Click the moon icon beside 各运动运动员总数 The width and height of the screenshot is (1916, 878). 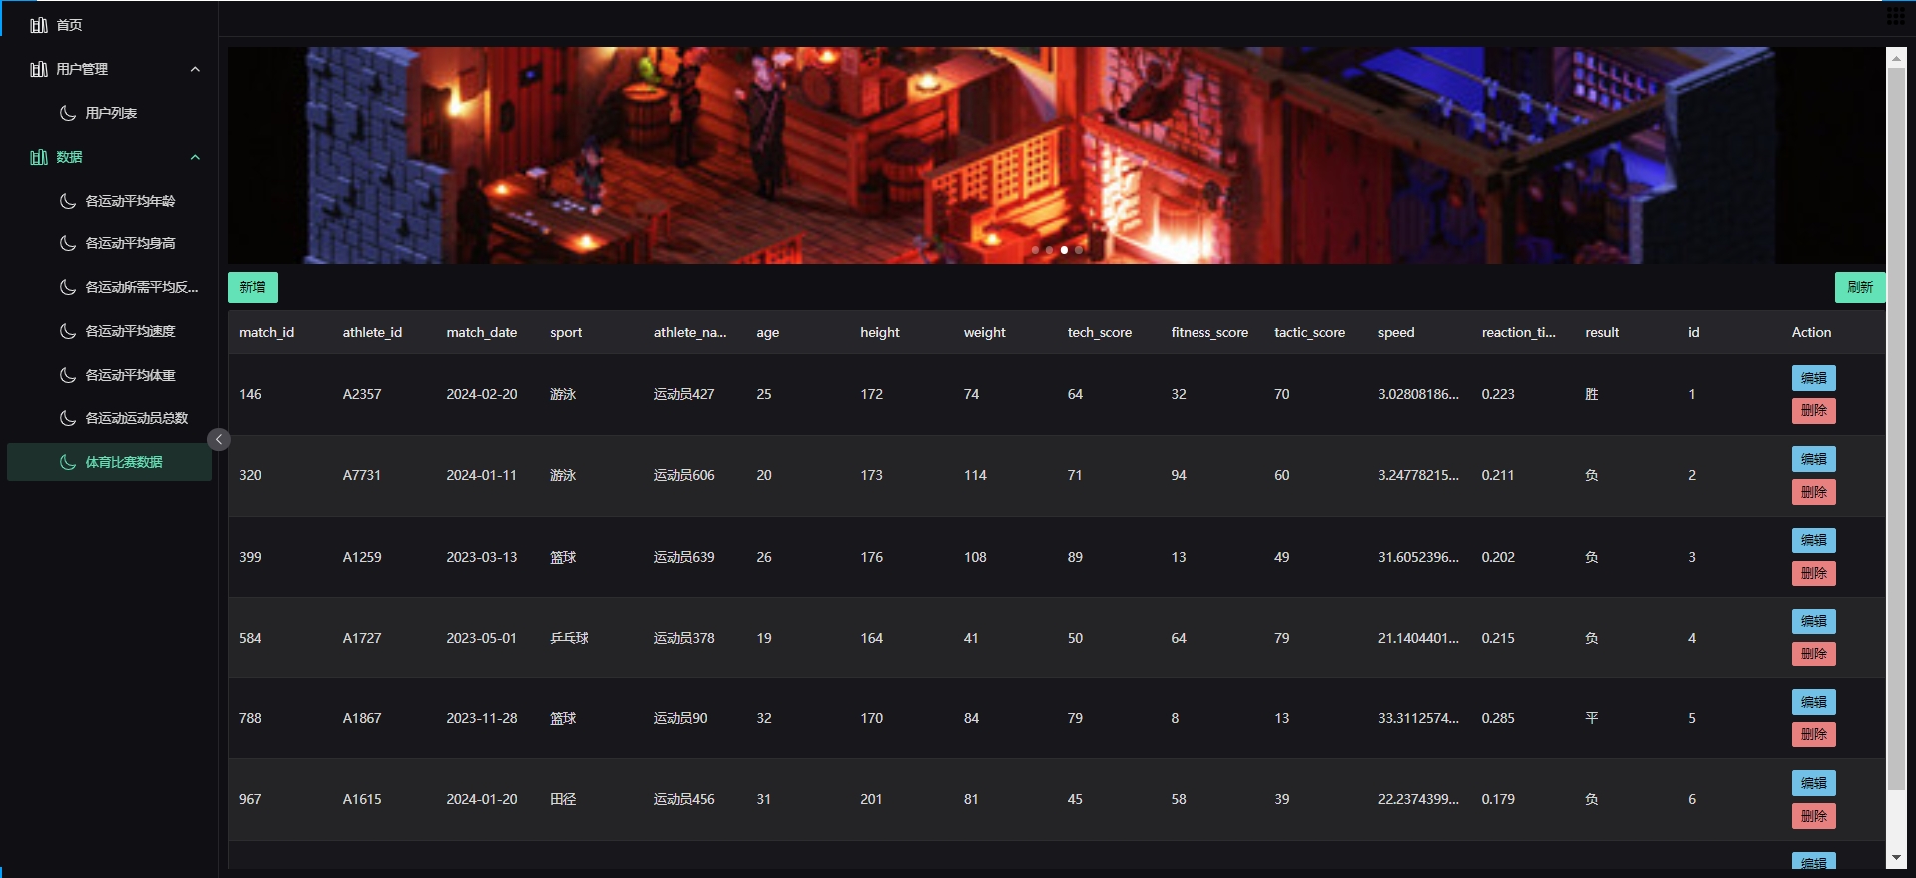[x=68, y=418]
